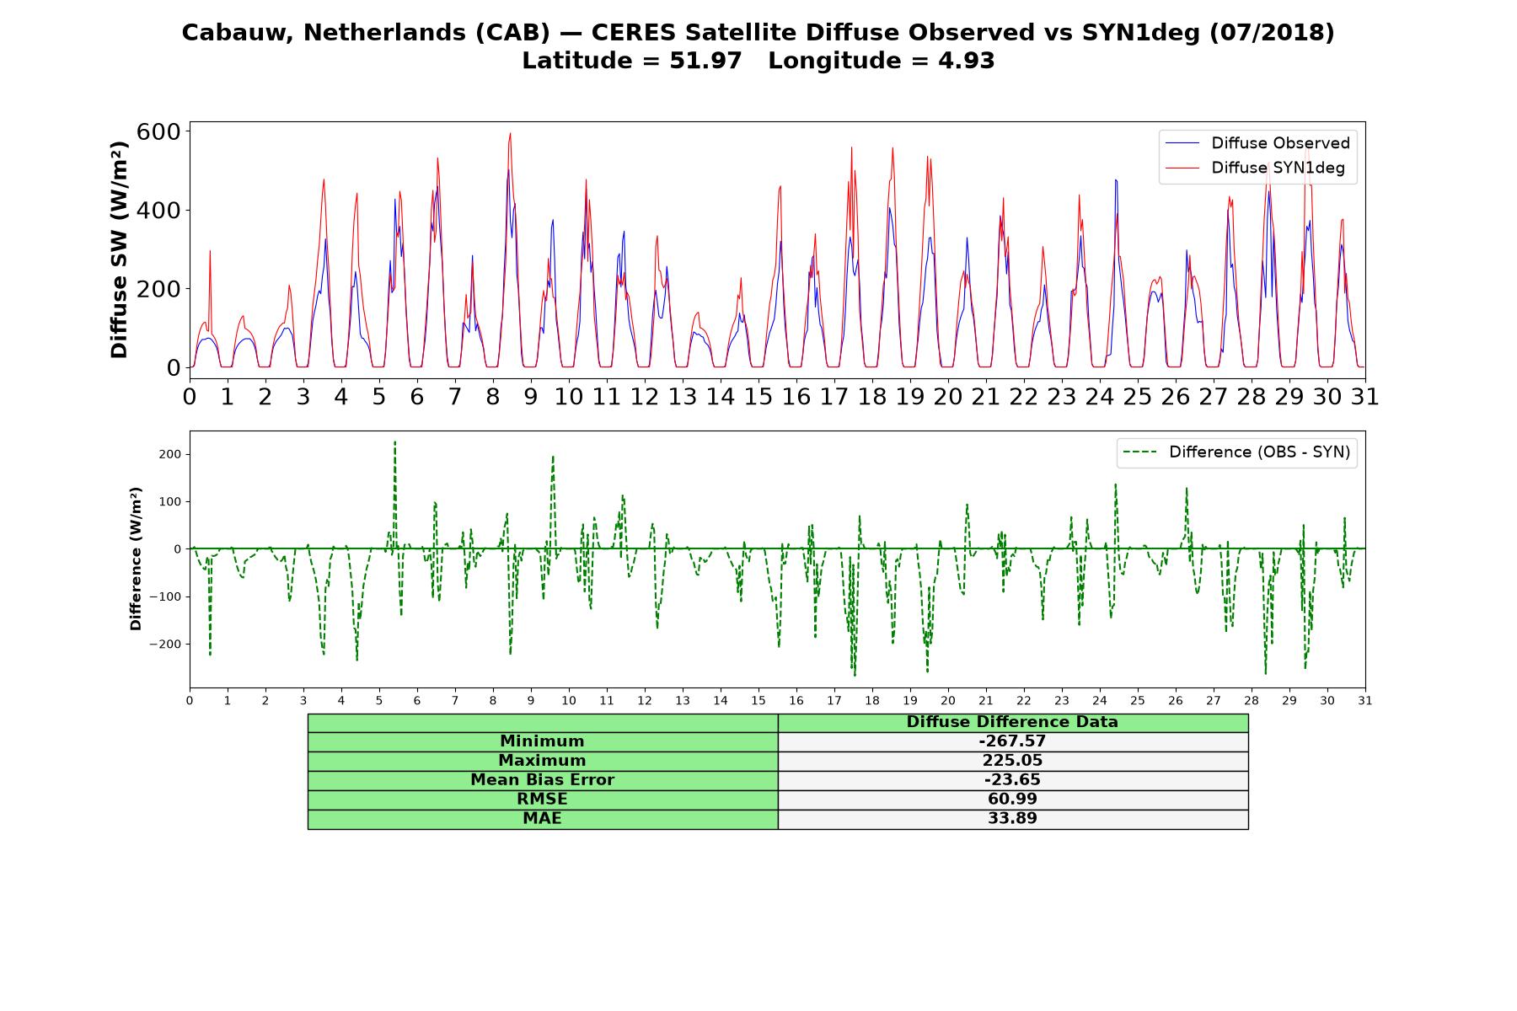Click the blue line swatch in legend
The width and height of the screenshot is (1517, 1011).
[x=1182, y=144]
